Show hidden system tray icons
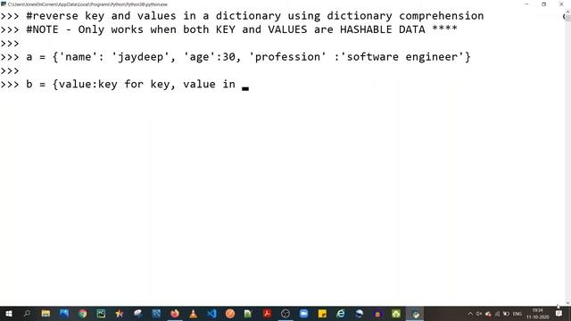This screenshot has width=571, height=321. 470,313
